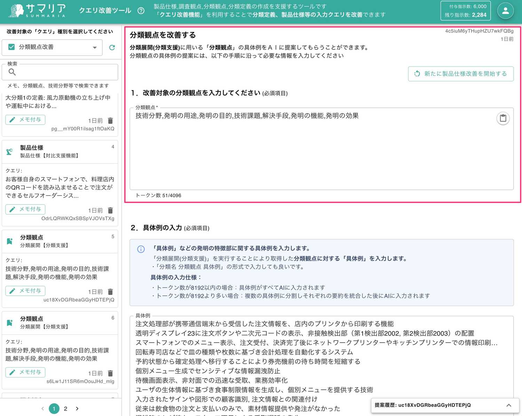The height and width of the screenshot is (416, 522).
Task: Paste from clipboard icon in 分類観点 field
Action: click(x=503, y=118)
